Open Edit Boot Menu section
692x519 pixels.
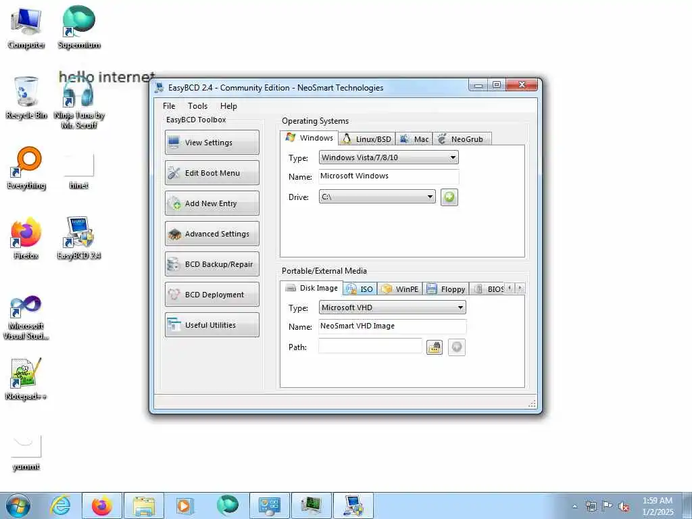pyautogui.click(x=212, y=172)
